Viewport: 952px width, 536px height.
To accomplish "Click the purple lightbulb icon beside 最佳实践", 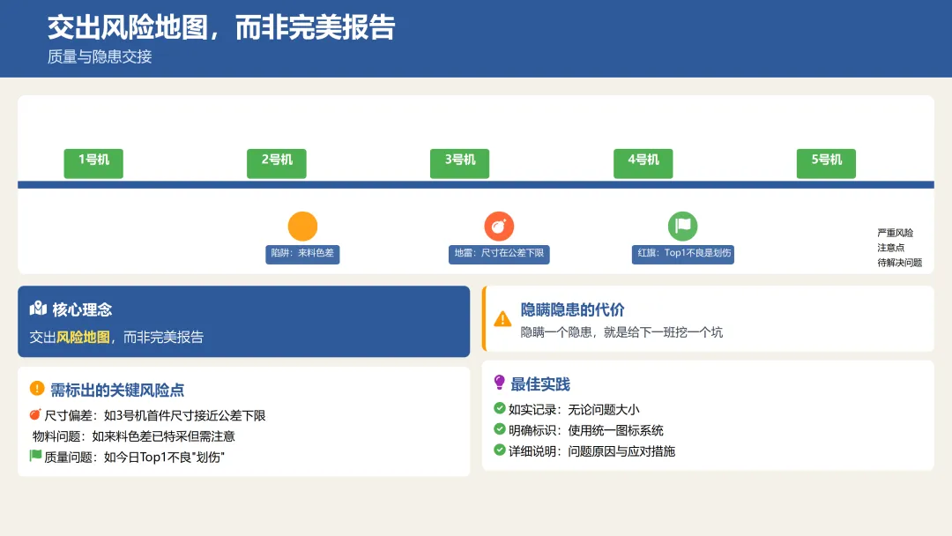I will coord(499,382).
